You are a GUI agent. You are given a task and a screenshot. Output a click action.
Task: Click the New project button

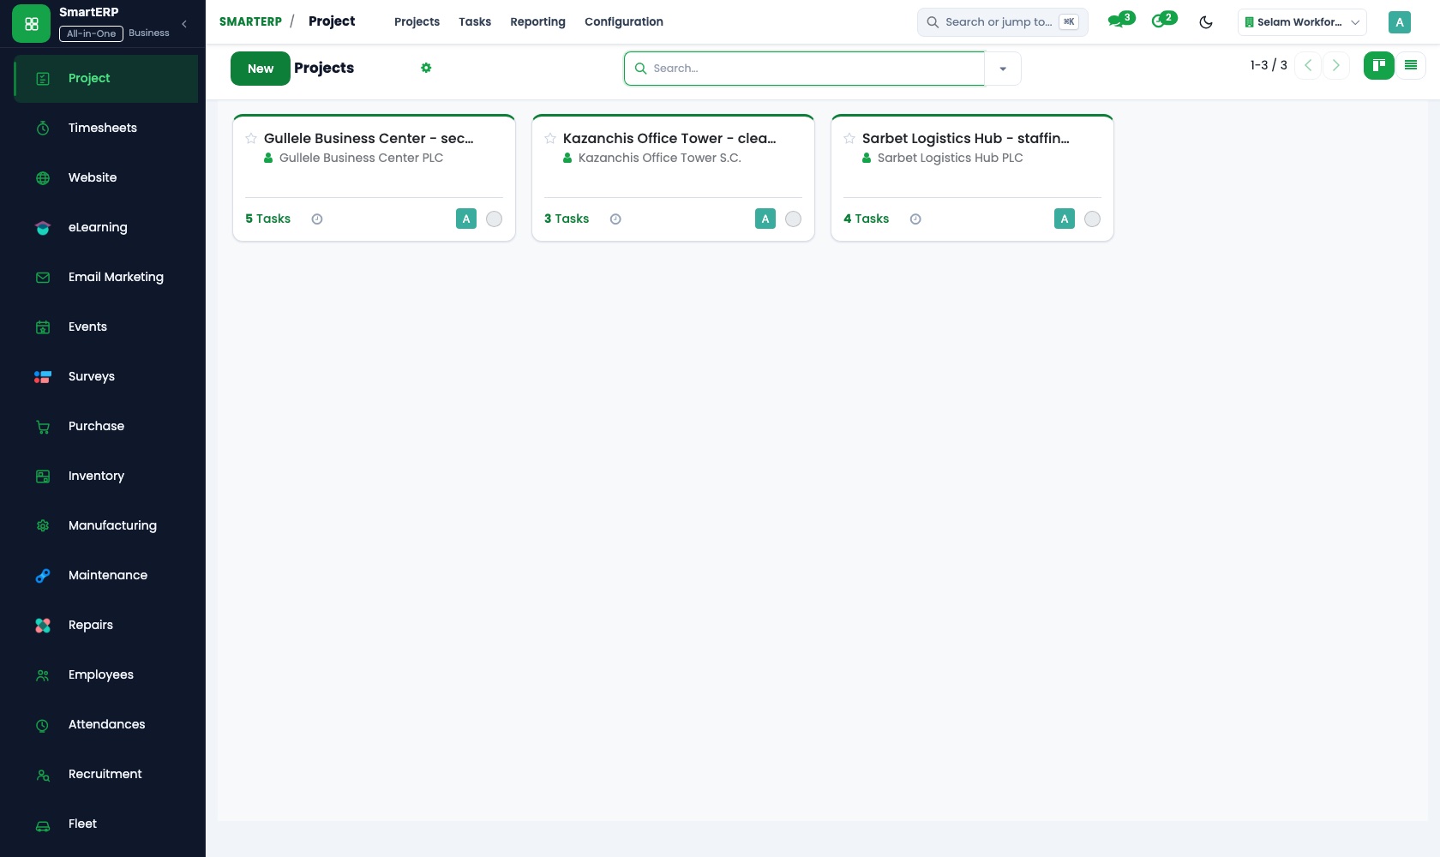click(x=261, y=69)
